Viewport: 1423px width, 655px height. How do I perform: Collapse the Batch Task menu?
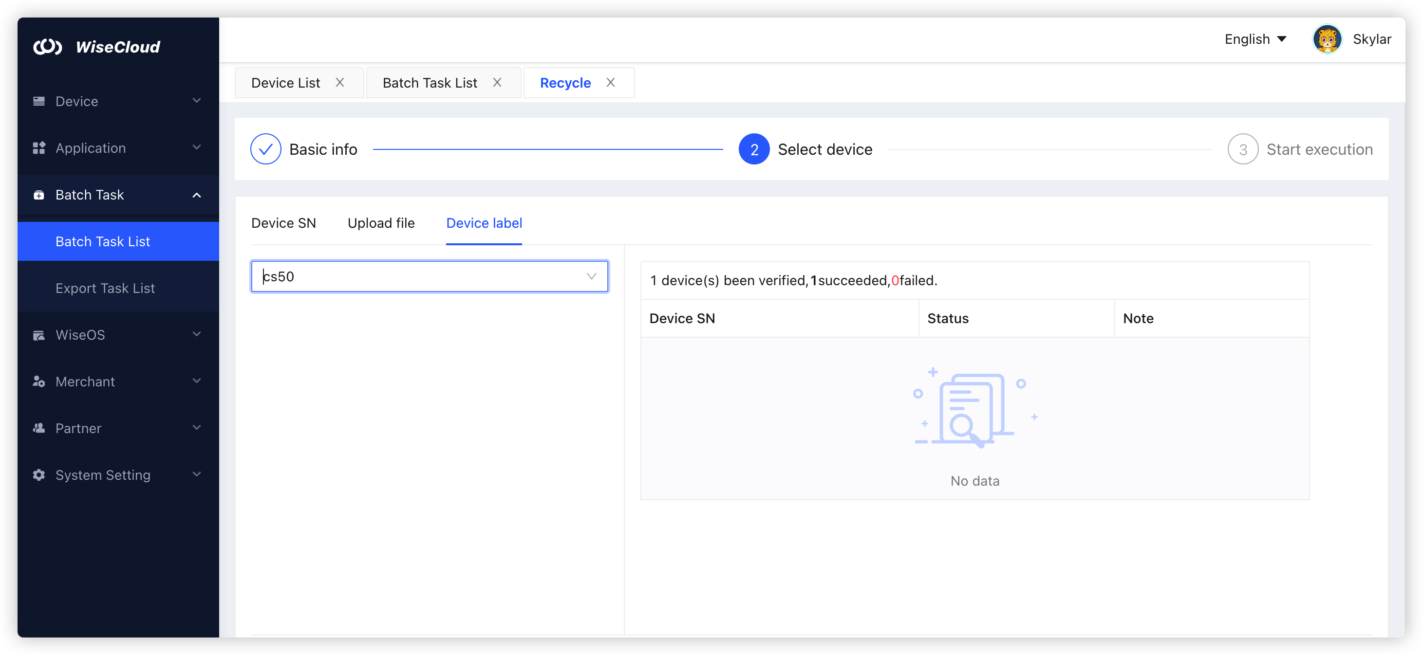point(197,195)
